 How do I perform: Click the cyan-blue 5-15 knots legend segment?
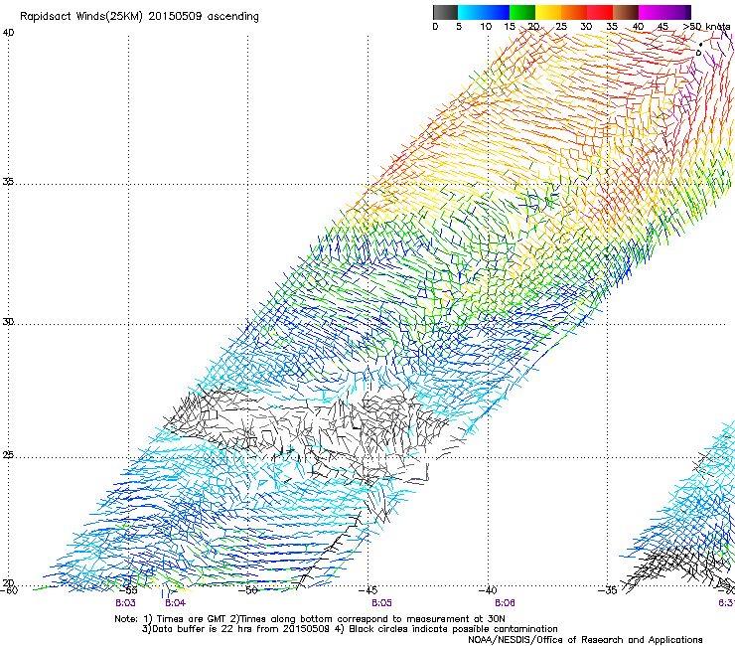click(484, 12)
